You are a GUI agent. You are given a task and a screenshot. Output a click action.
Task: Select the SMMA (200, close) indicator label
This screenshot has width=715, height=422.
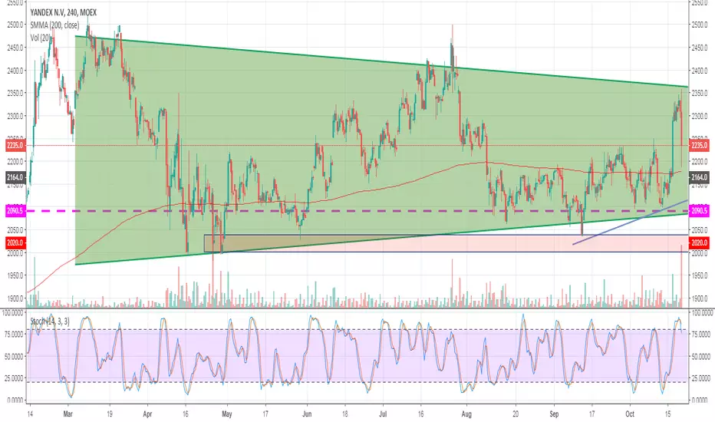[x=54, y=25]
